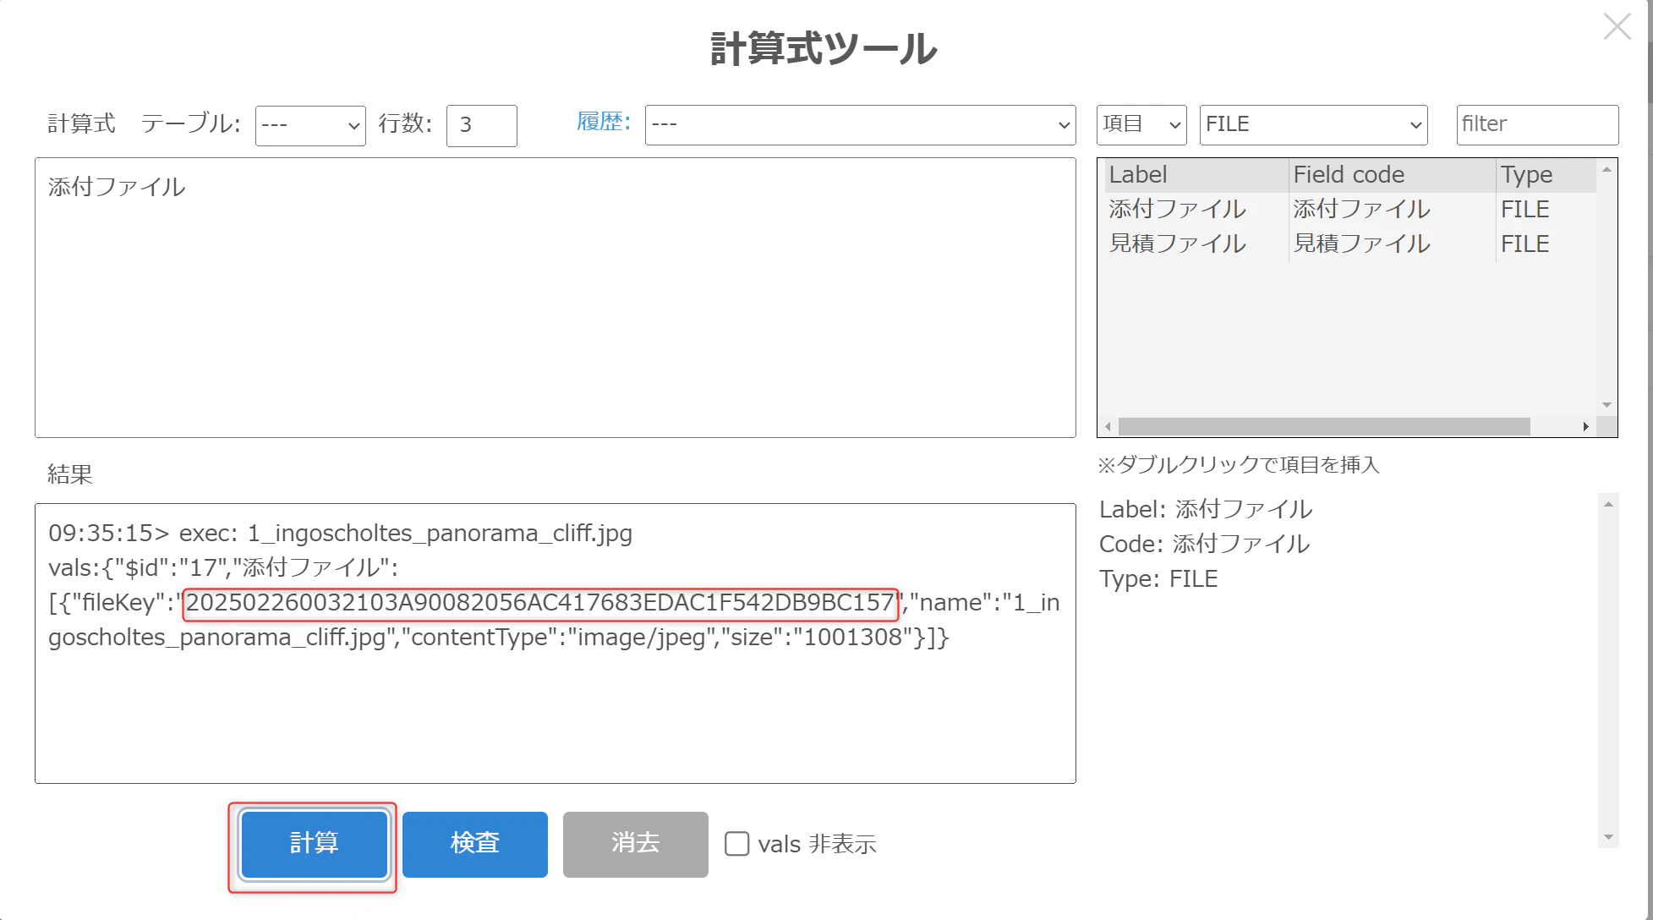Select the 添付ファイル row in field list
Screen dimensions: 1653x920
pyautogui.click(x=1349, y=209)
